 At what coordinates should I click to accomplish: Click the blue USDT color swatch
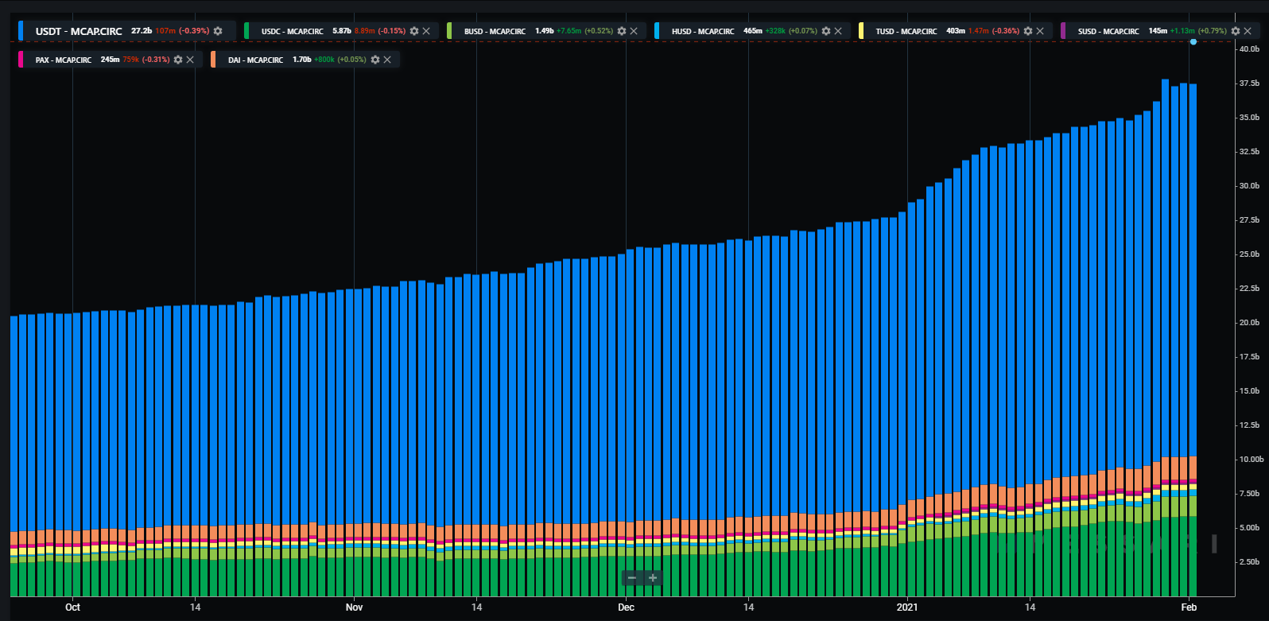pyautogui.click(x=21, y=31)
